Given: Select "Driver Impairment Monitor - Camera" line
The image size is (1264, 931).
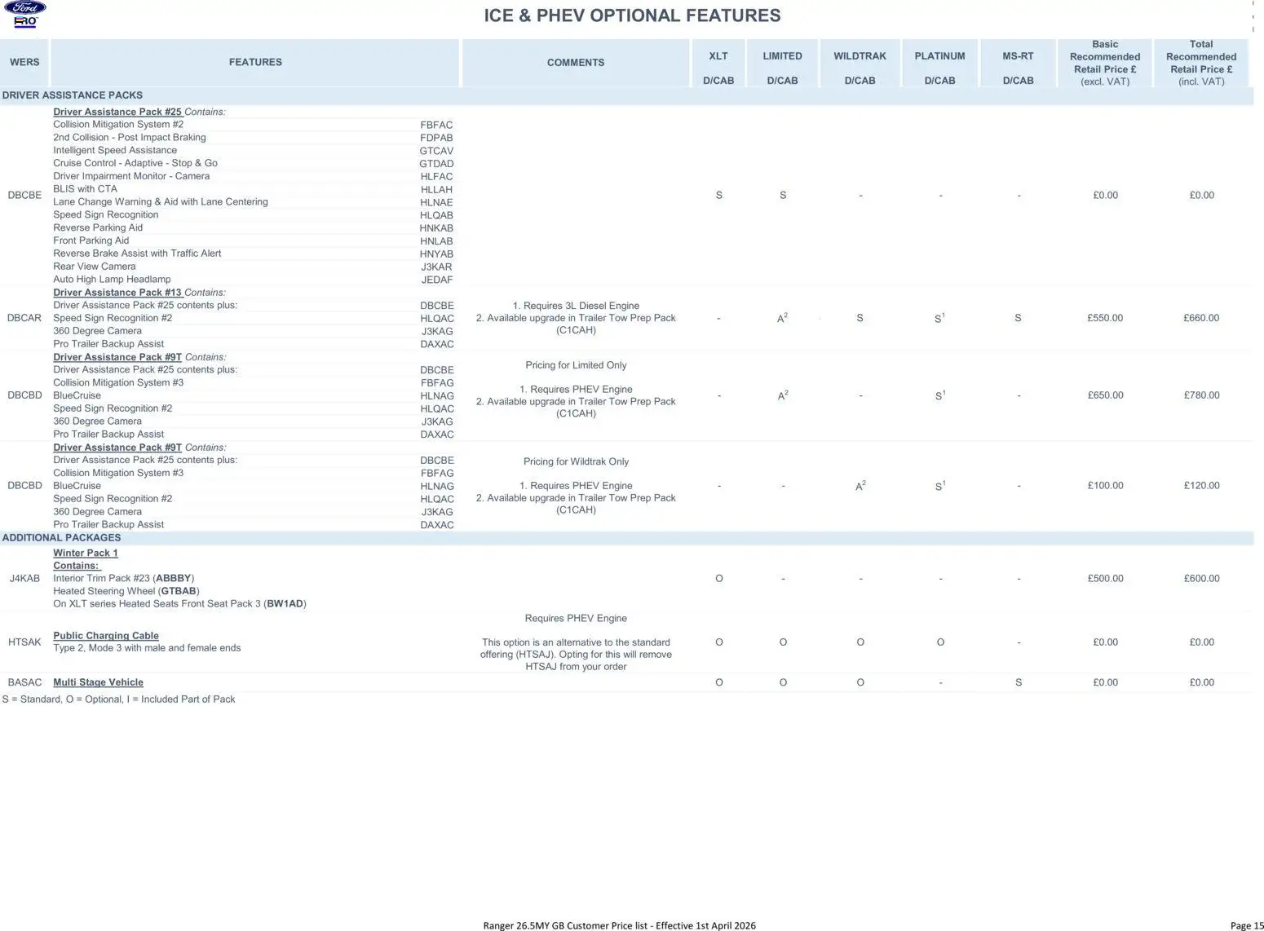Looking at the screenshot, I should pyautogui.click(x=131, y=176).
